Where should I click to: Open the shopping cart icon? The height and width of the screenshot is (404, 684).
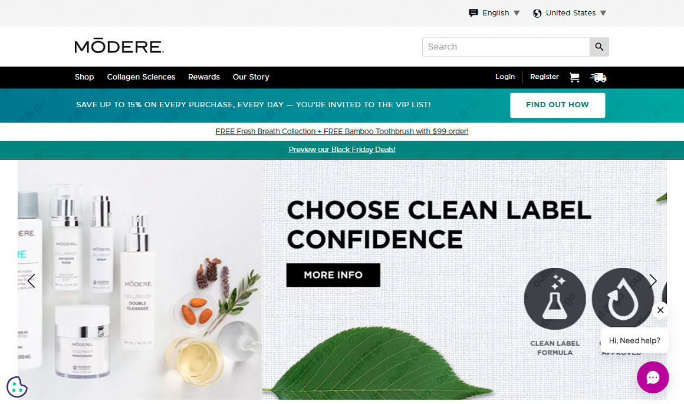coord(574,77)
